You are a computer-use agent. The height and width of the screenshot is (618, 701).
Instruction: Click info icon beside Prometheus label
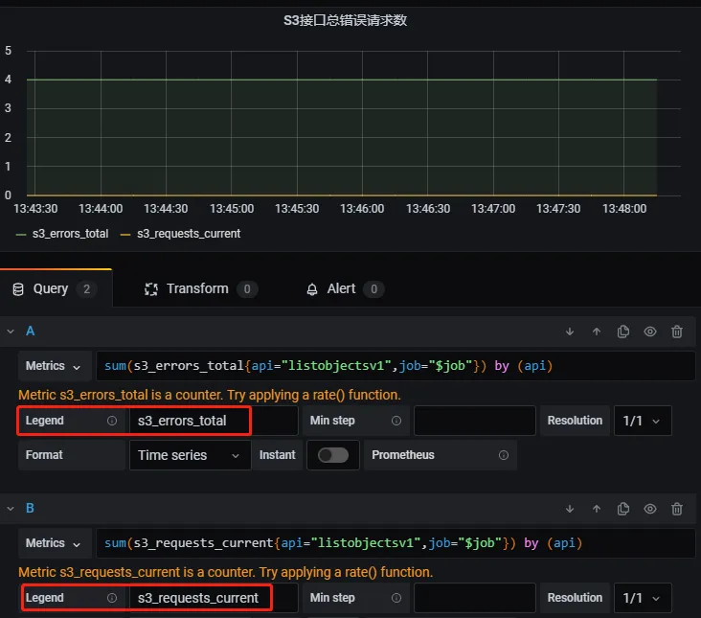pos(504,455)
